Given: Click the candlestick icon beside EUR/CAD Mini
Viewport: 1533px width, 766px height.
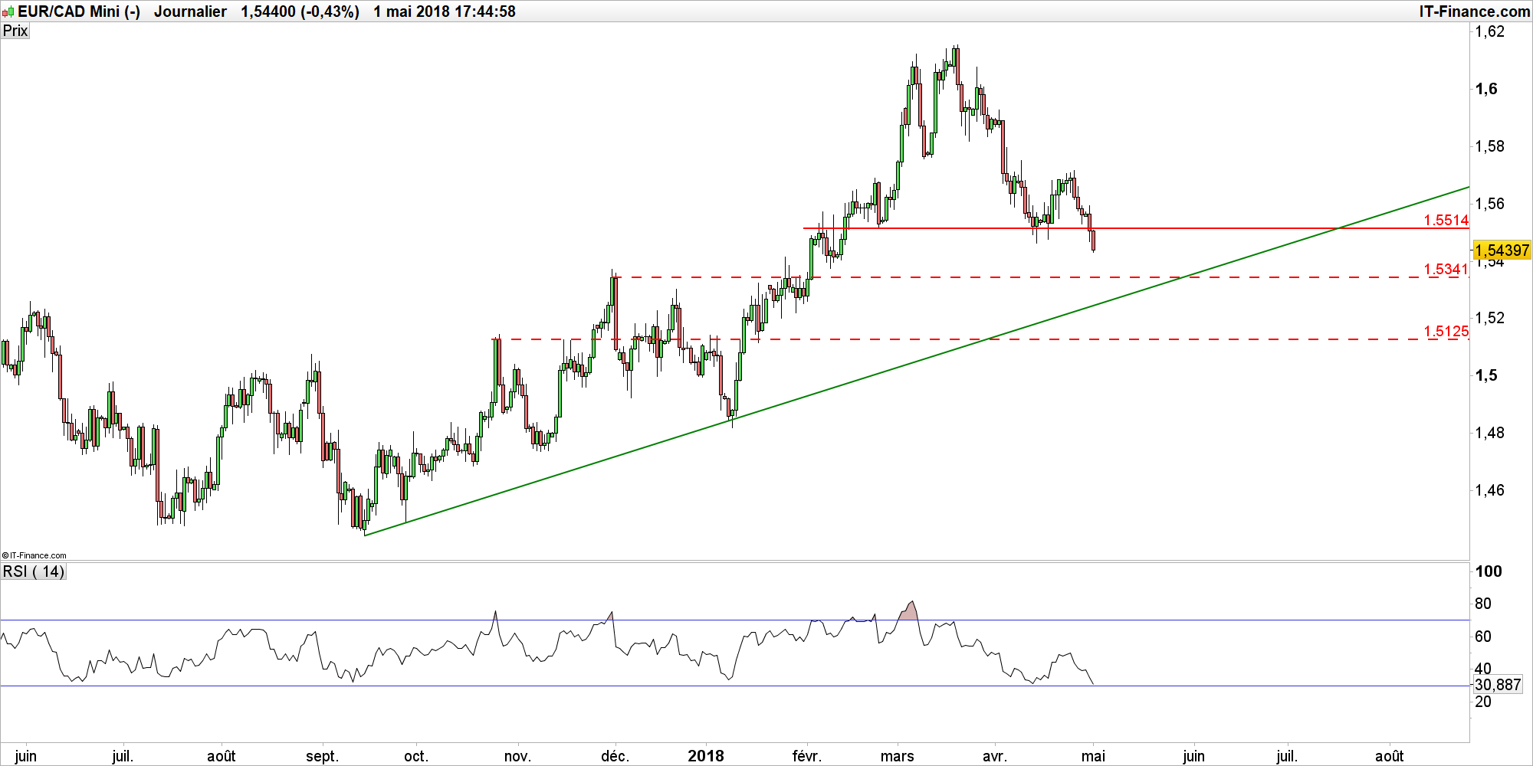Looking at the screenshot, I should point(8,12).
